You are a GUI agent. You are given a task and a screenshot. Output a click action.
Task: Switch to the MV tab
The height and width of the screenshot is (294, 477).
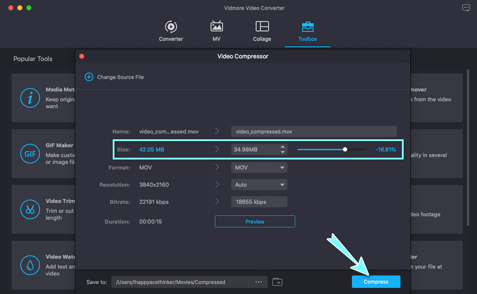pos(217,32)
